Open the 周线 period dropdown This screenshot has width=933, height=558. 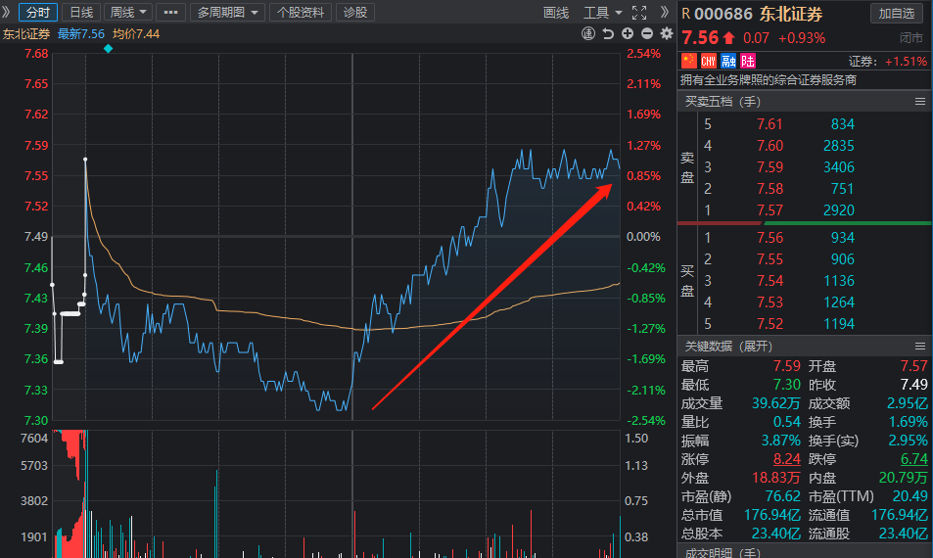pyautogui.click(x=129, y=13)
